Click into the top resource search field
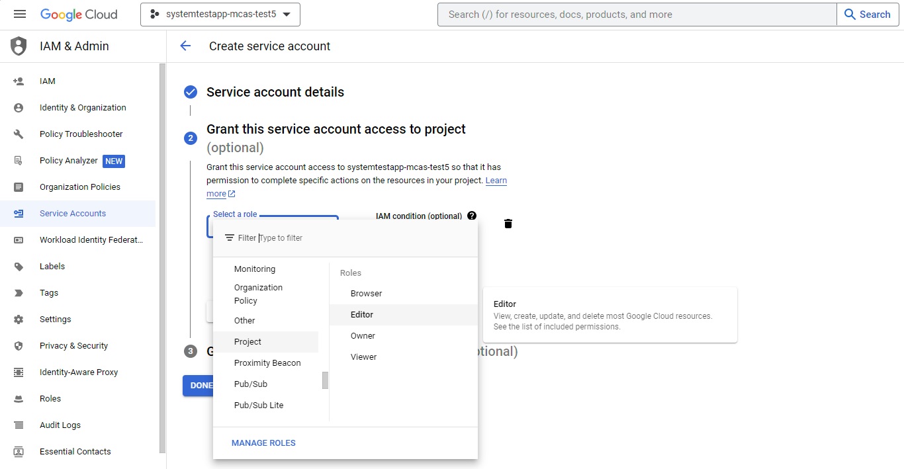This screenshot has width=904, height=469. [637, 15]
